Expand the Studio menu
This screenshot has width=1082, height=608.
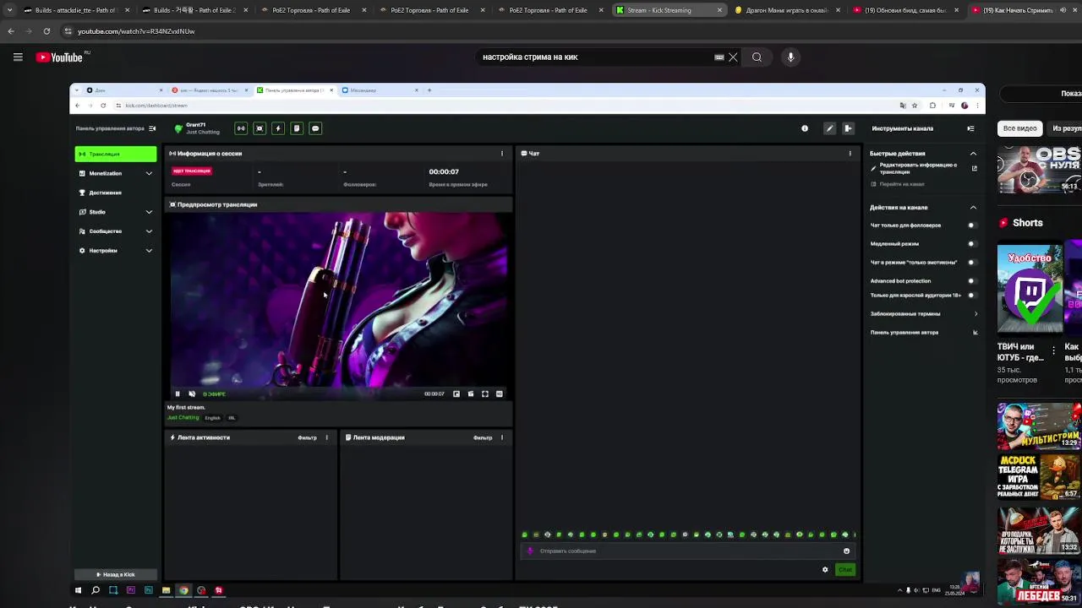click(116, 212)
